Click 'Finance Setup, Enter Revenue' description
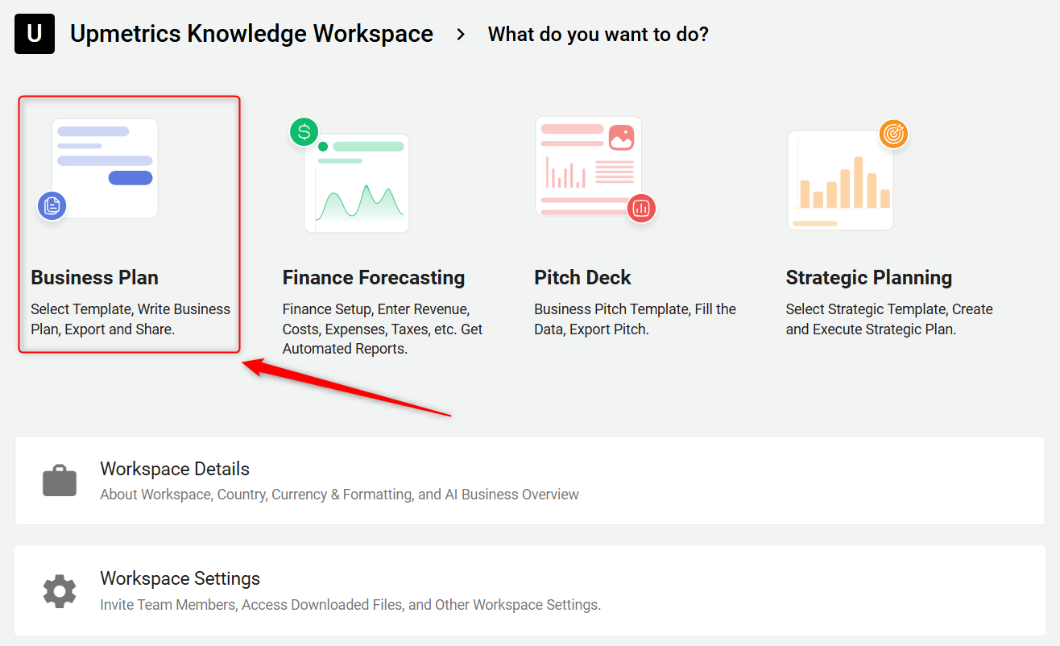 [x=383, y=329]
